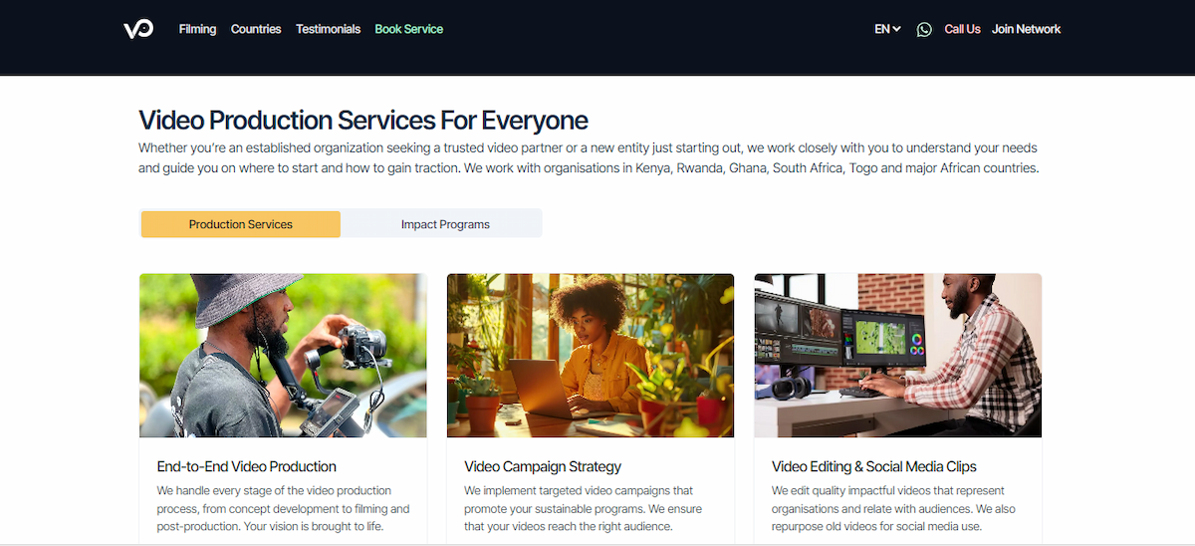
Task: Switch to the Impact Programs tab
Action: point(445,224)
